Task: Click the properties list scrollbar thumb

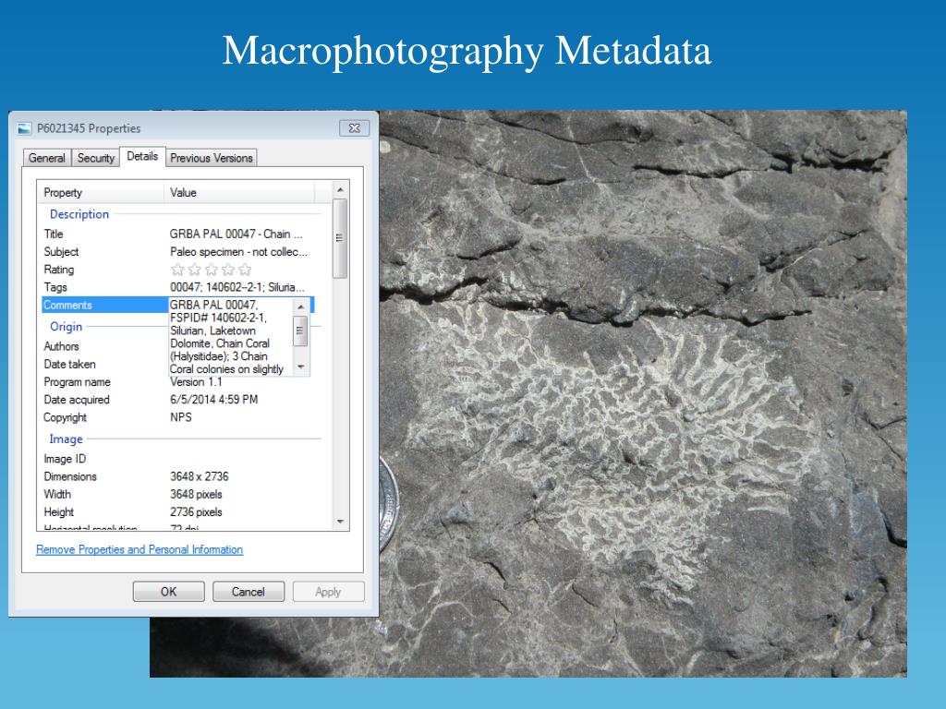Action: pos(340,238)
